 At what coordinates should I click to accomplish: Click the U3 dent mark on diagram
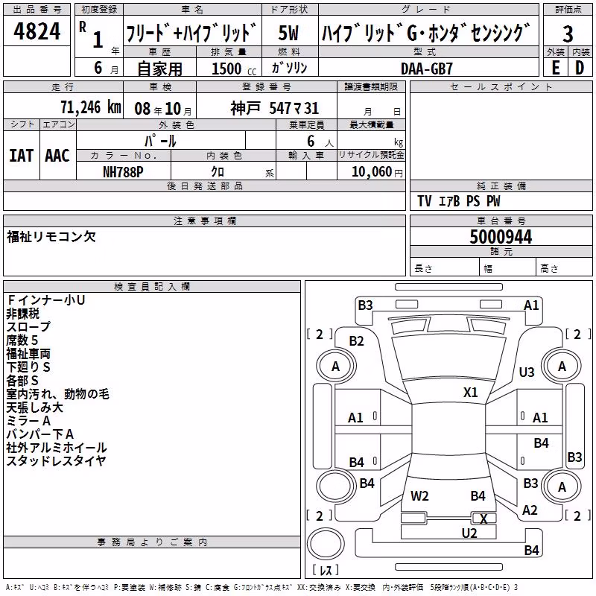[x=527, y=372]
